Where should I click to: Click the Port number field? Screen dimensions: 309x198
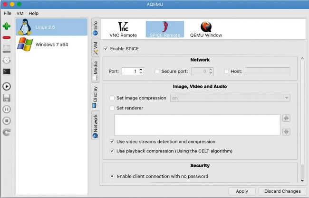pos(130,72)
